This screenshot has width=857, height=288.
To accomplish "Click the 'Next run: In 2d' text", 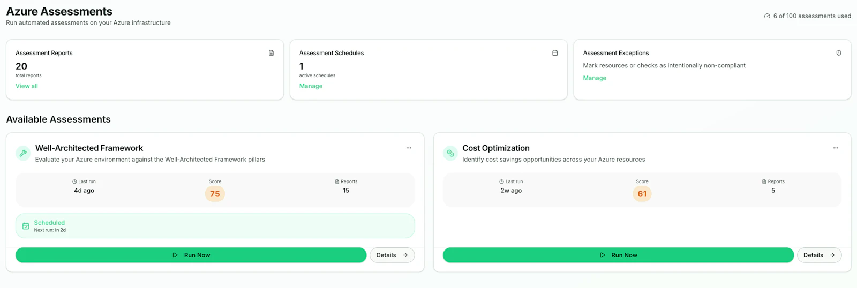I will tap(50, 230).
